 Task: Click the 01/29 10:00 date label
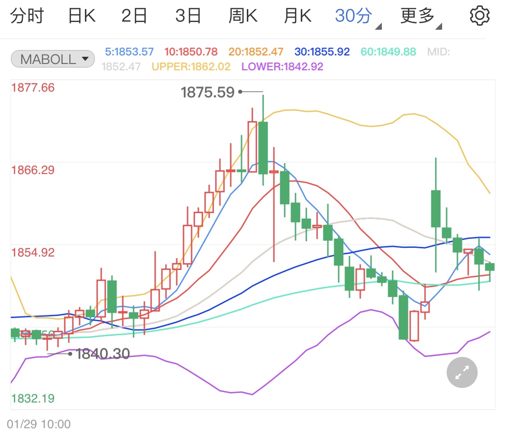point(39,424)
